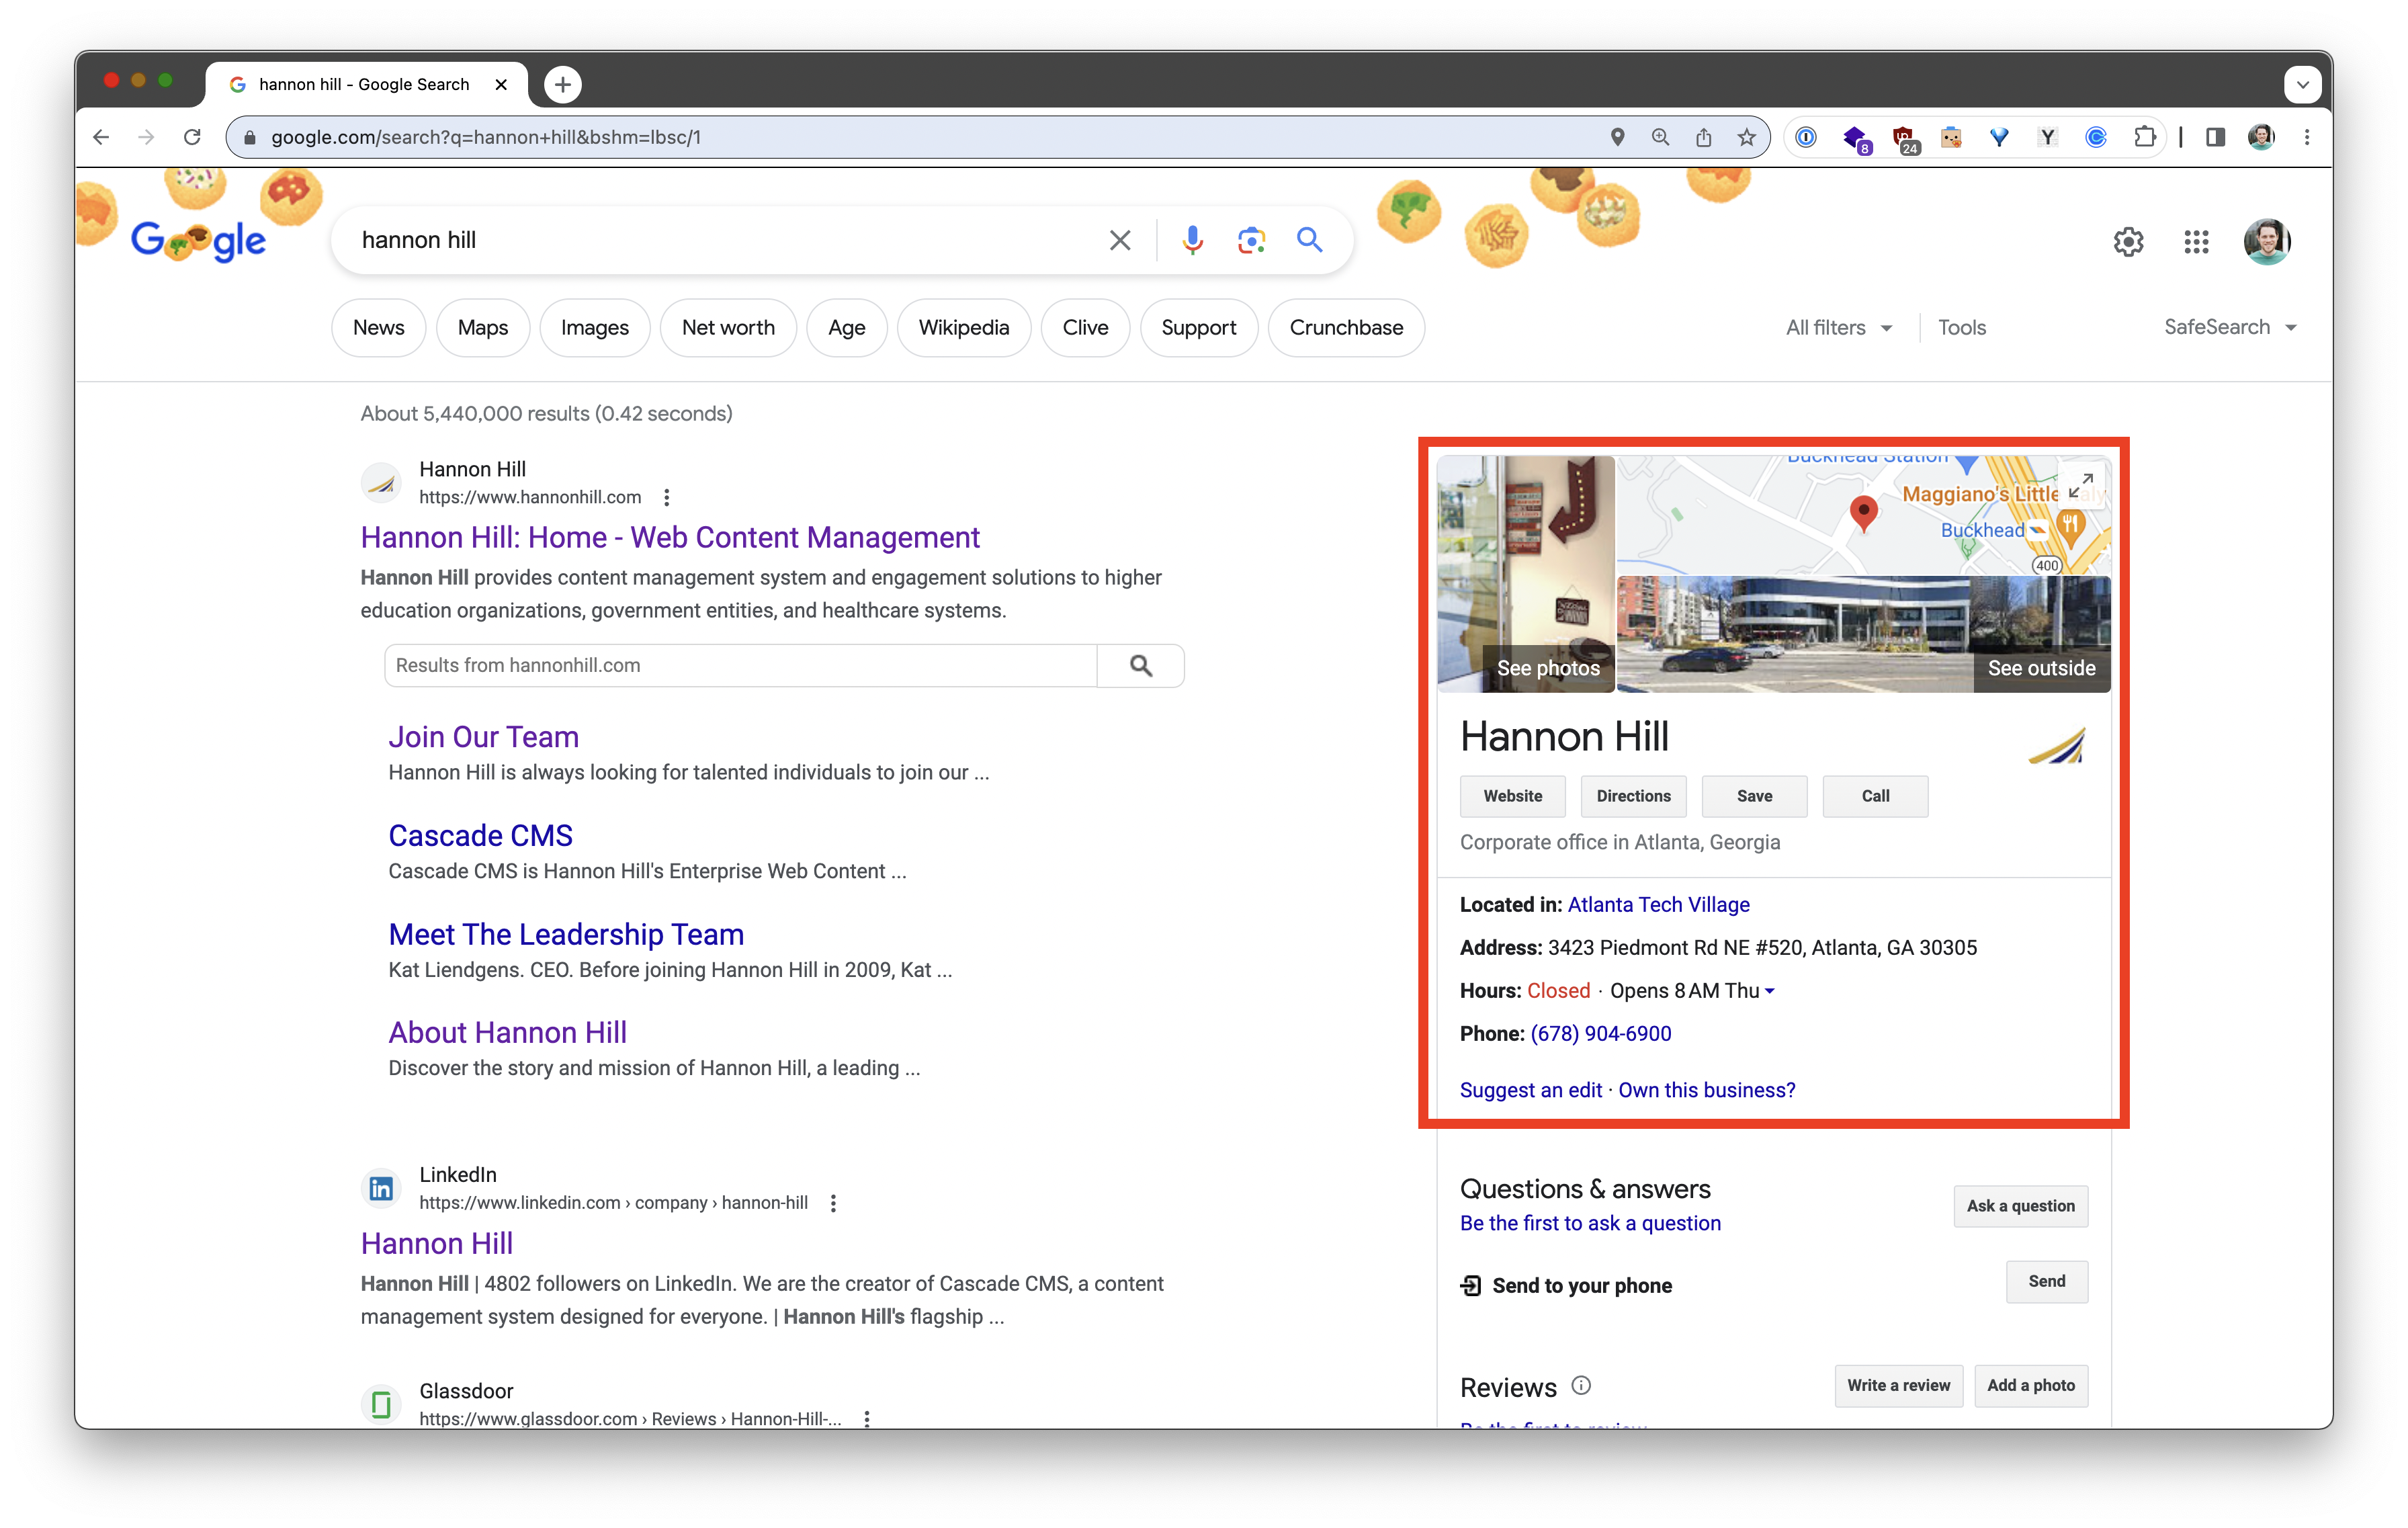Get Directions to Hannon Hill
The height and width of the screenshot is (1528, 2408).
point(1633,796)
